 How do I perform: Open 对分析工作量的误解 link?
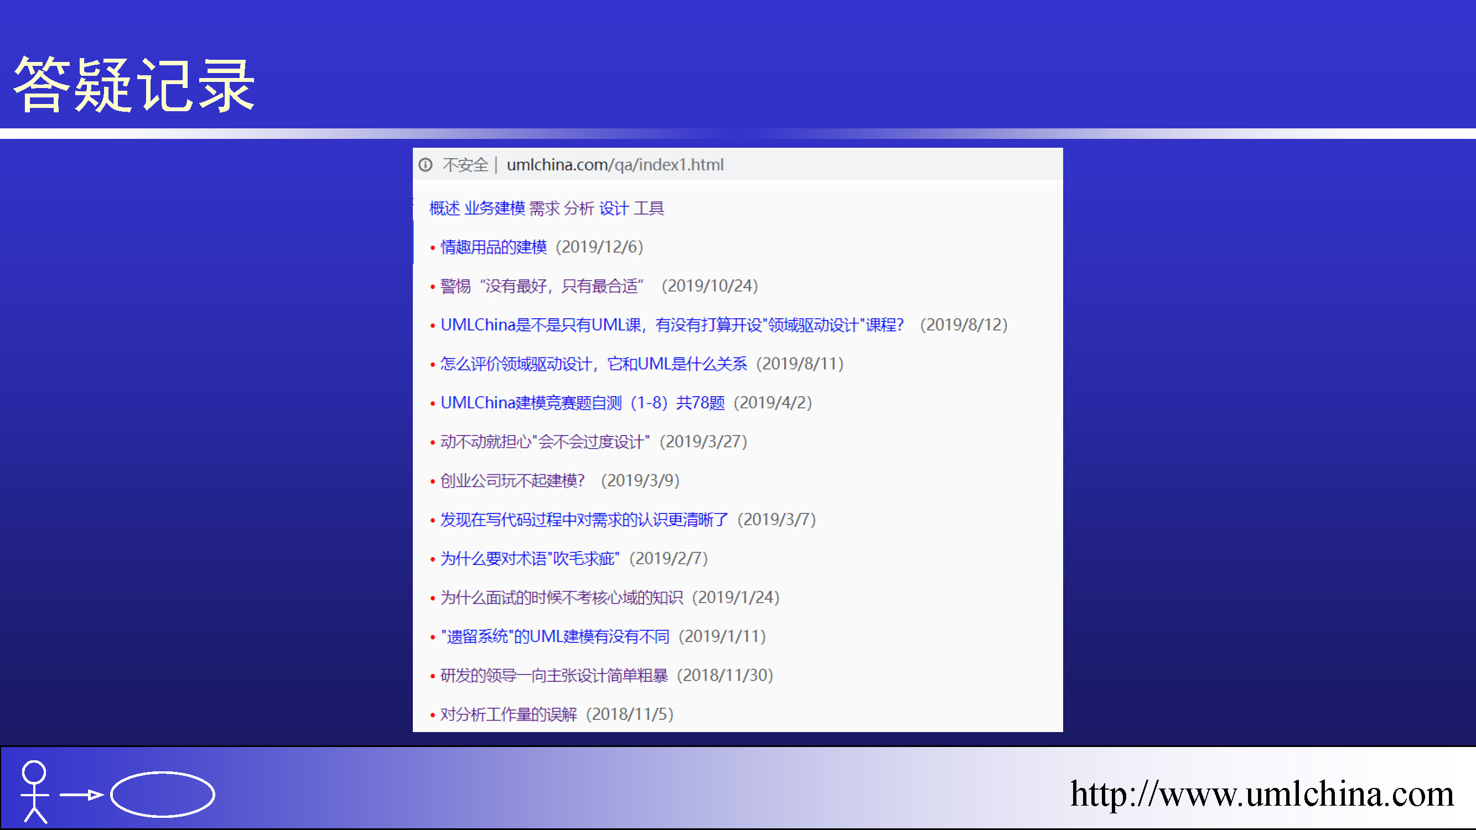[509, 715]
